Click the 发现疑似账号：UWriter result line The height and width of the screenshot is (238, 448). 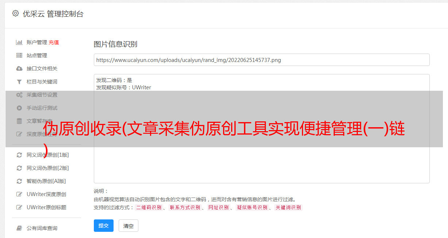tap(124, 87)
